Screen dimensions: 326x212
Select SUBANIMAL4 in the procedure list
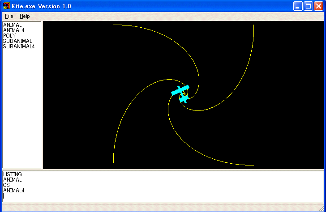tap(19, 47)
